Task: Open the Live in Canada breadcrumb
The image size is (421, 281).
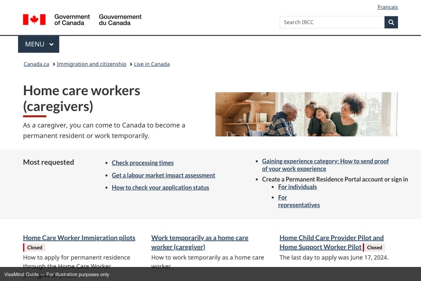Action: [152, 64]
